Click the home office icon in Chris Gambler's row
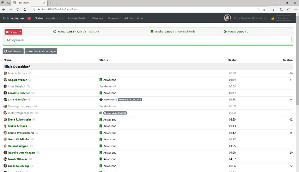 [101, 99]
